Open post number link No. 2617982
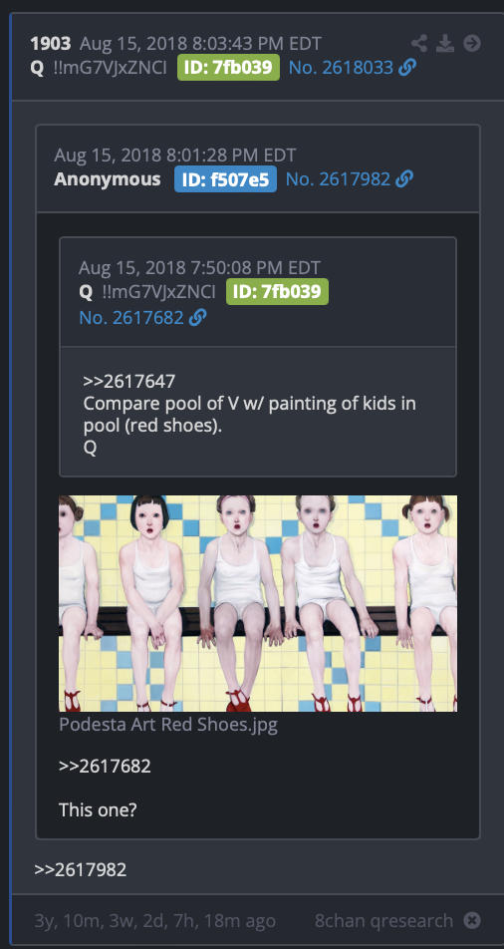 click(339, 179)
